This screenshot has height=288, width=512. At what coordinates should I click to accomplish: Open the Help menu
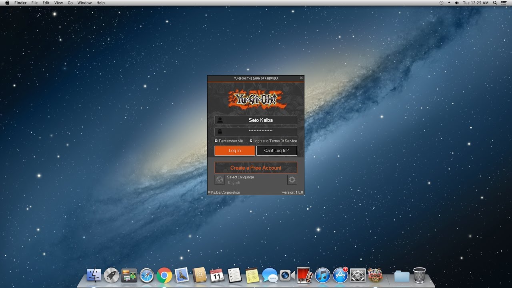point(100,3)
